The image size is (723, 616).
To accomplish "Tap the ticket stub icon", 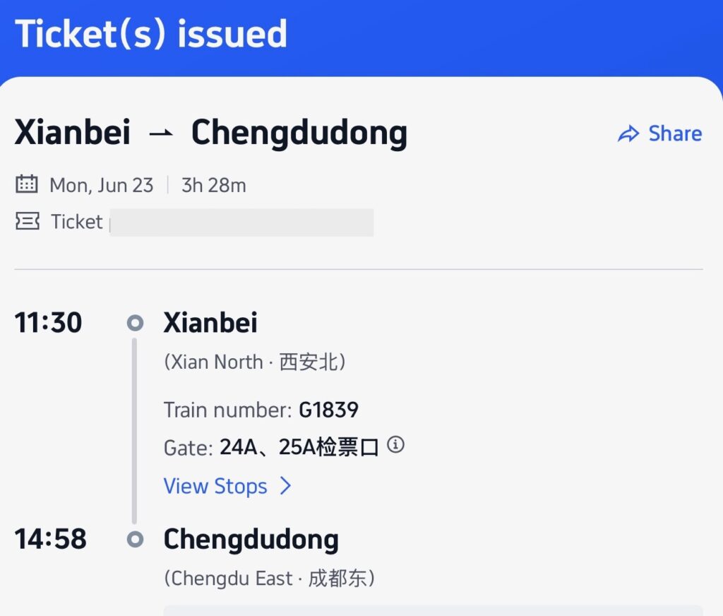I will click(x=27, y=221).
